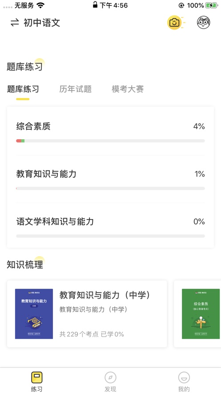
Task: Open the green 综合素质 book cover
Action: point(201,314)
